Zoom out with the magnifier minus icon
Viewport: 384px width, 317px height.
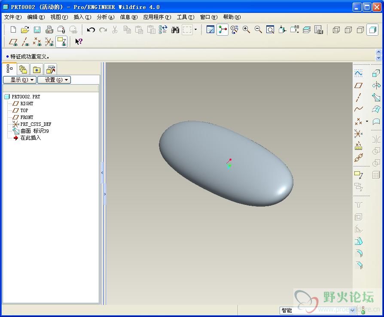tap(258, 30)
